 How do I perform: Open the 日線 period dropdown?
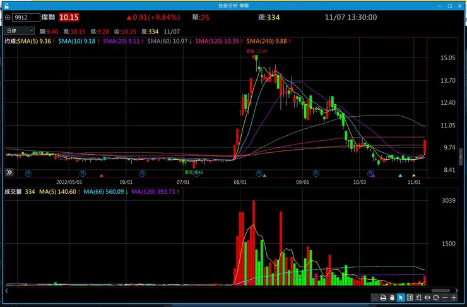20,31
